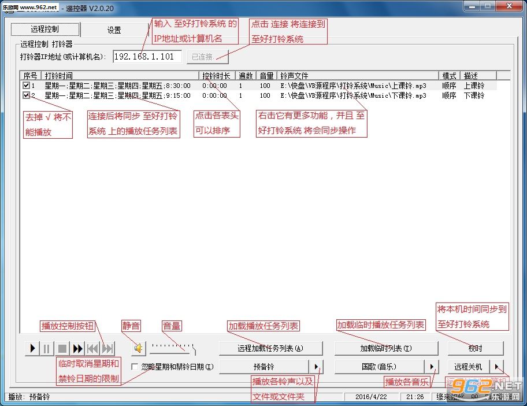Viewport: 527px width, 406px height.
Task: Click the 校时 time sync button
Action: point(476,349)
